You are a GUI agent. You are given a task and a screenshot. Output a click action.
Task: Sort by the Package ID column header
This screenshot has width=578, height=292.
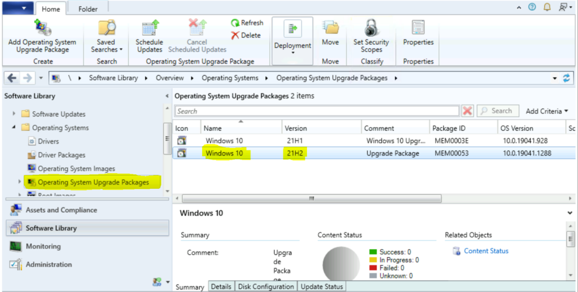pyautogui.click(x=463, y=128)
